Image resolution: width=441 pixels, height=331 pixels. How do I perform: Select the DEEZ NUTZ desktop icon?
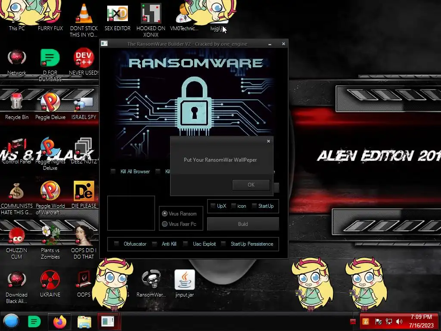tap(84, 151)
